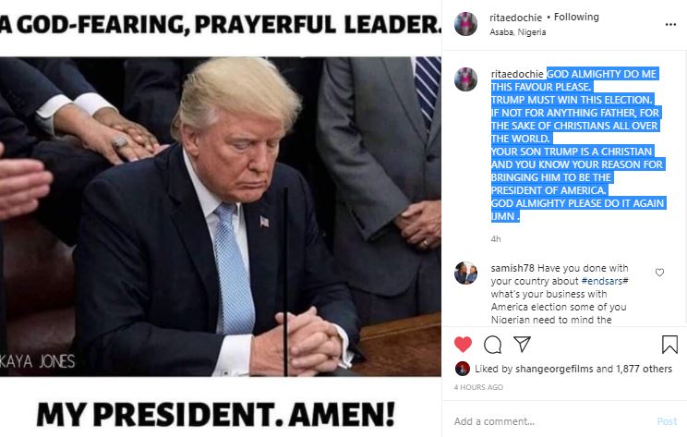Viewport: 687px width, 437px height.
Task: Open the three-dot more options menu
Action: point(670,25)
